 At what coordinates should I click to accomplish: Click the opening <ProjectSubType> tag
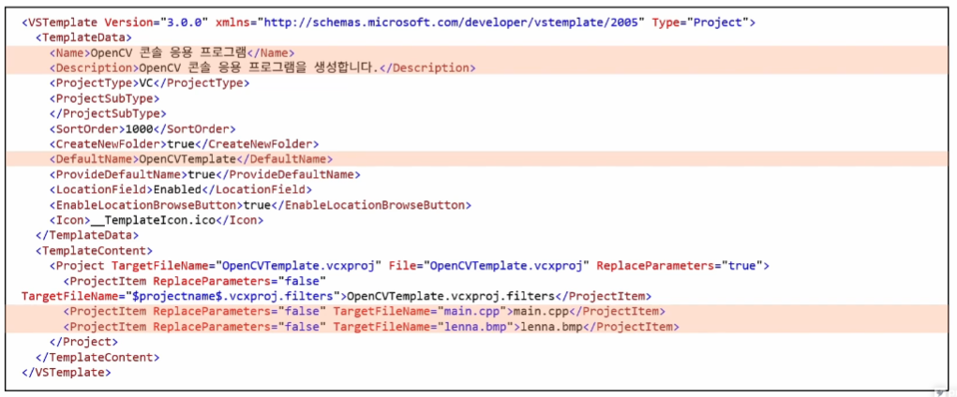point(104,98)
